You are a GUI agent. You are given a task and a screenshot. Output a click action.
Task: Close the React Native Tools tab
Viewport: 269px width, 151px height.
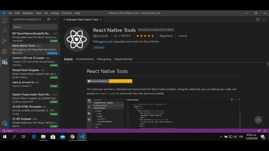point(101,20)
